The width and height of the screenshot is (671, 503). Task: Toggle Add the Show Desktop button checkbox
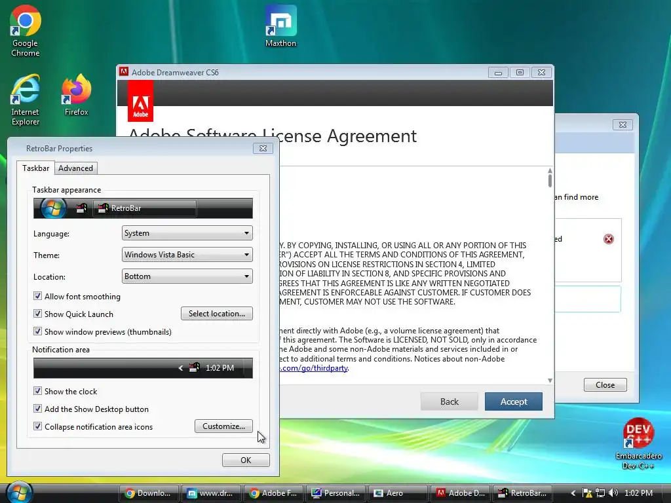coord(37,409)
